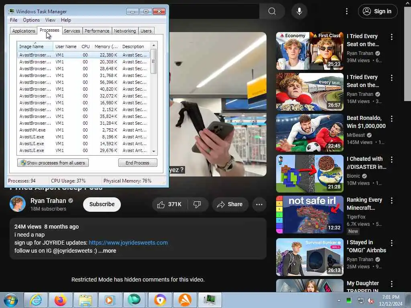Open options for I Cheated with //DISASTER video

pos(392,160)
